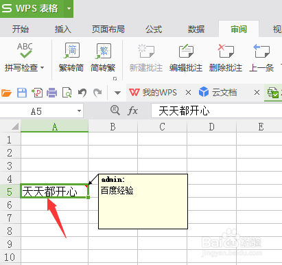Click the fx insert function icon
Screen dimensions: 282x265
click(132, 111)
